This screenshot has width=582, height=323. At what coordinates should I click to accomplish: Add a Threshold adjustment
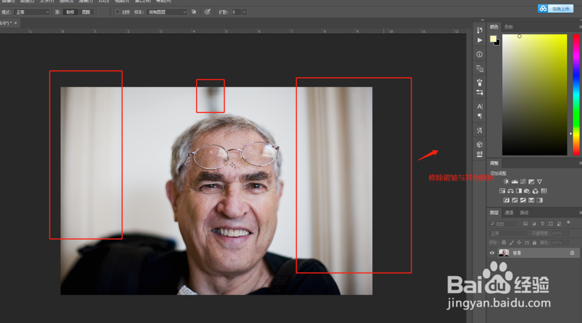point(523,200)
